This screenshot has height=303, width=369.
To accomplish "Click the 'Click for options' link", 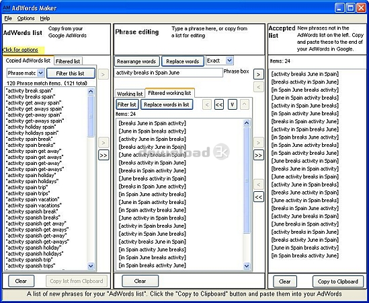I will (x=20, y=50).
